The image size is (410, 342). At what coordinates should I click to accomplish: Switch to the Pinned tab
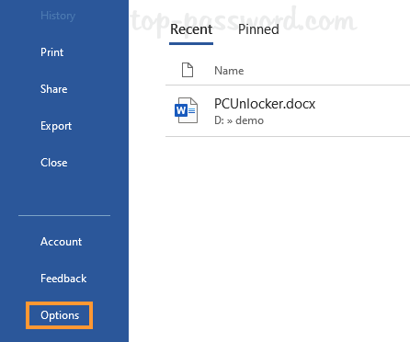[x=258, y=29]
